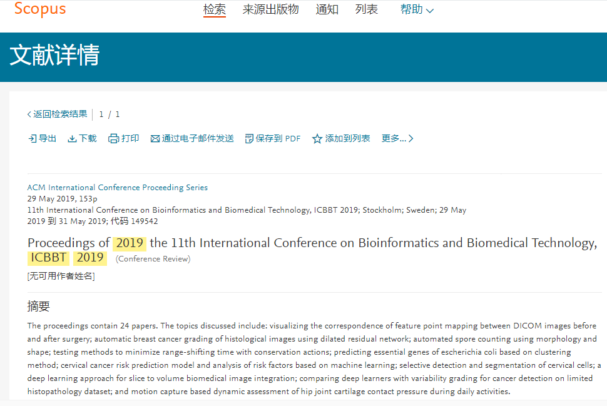
Task: Open the 检索 search tab
Action: coord(215,9)
